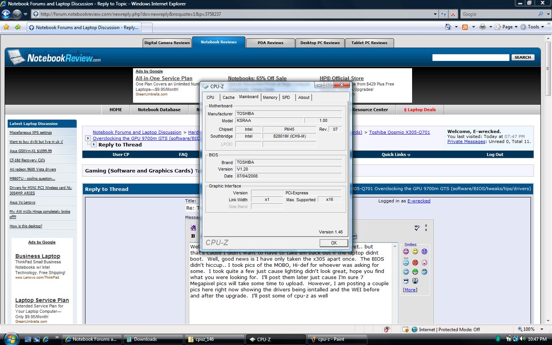Click the Google search magnifier icon
Viewport: 552px width, 345px height.
541,14
